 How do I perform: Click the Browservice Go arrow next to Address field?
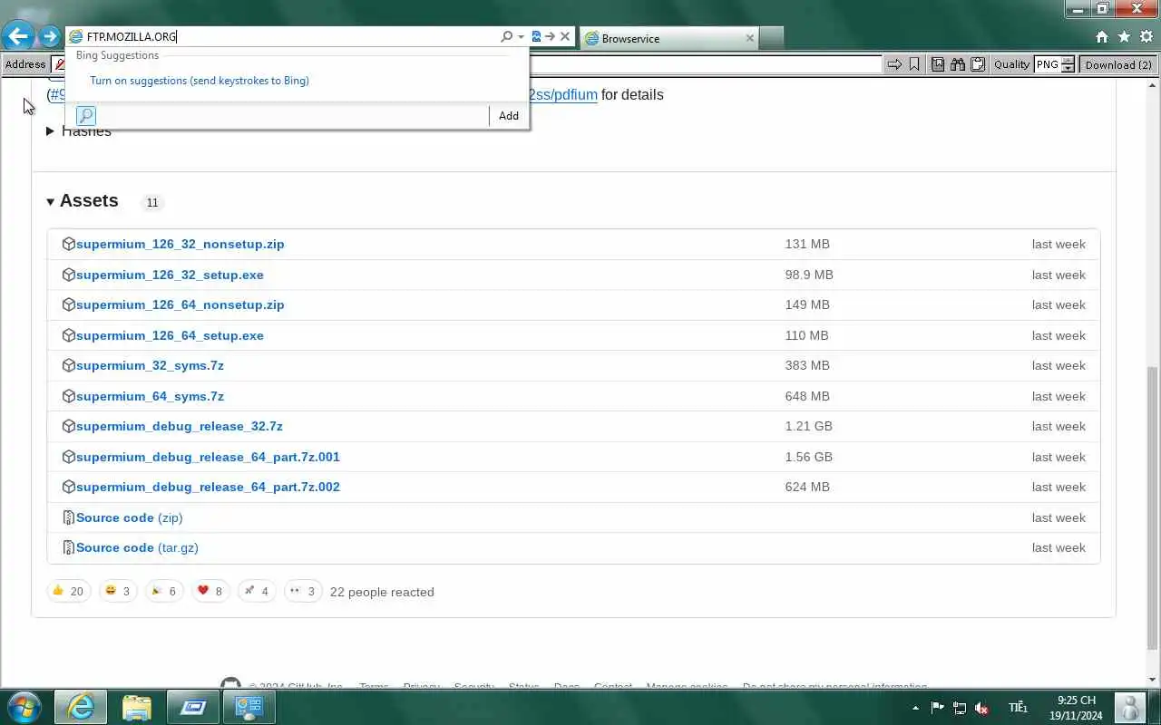click(894, 64)
